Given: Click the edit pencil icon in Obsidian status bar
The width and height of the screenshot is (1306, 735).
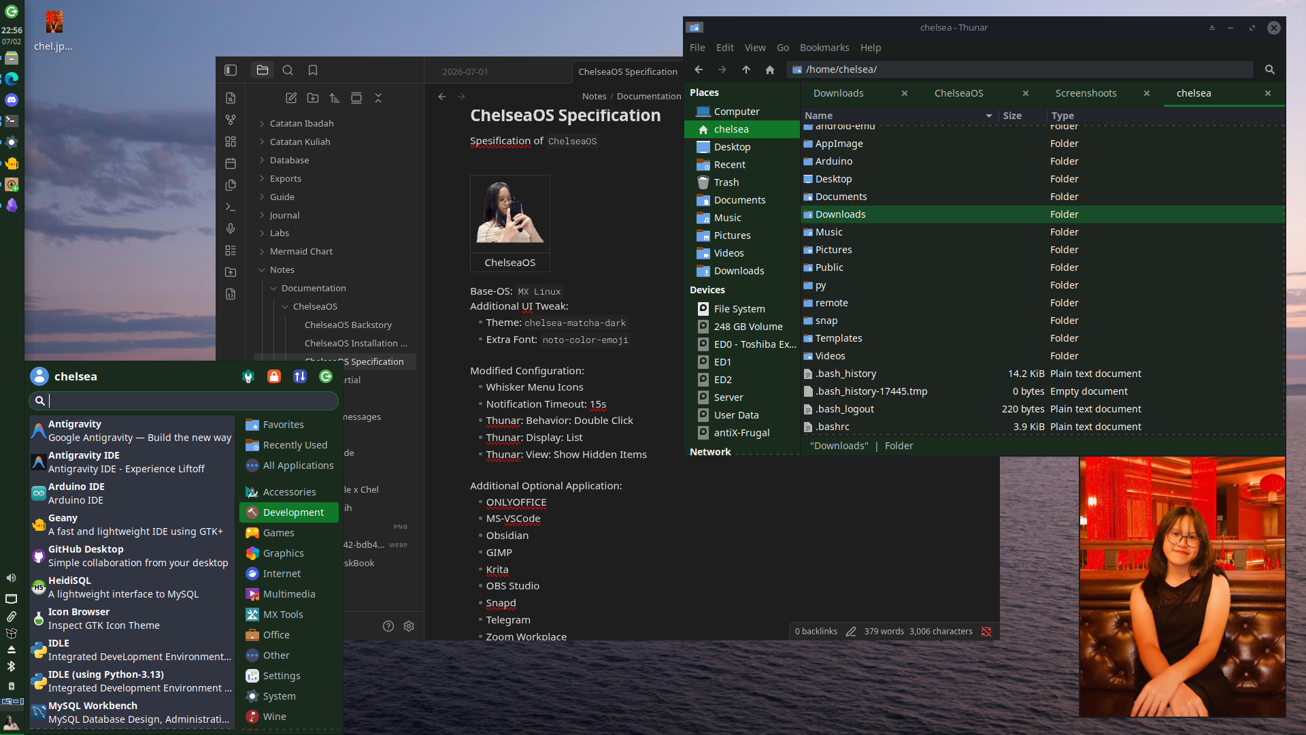Looking at the screenshot, I should pyautogui.click(x=851, y=632).
